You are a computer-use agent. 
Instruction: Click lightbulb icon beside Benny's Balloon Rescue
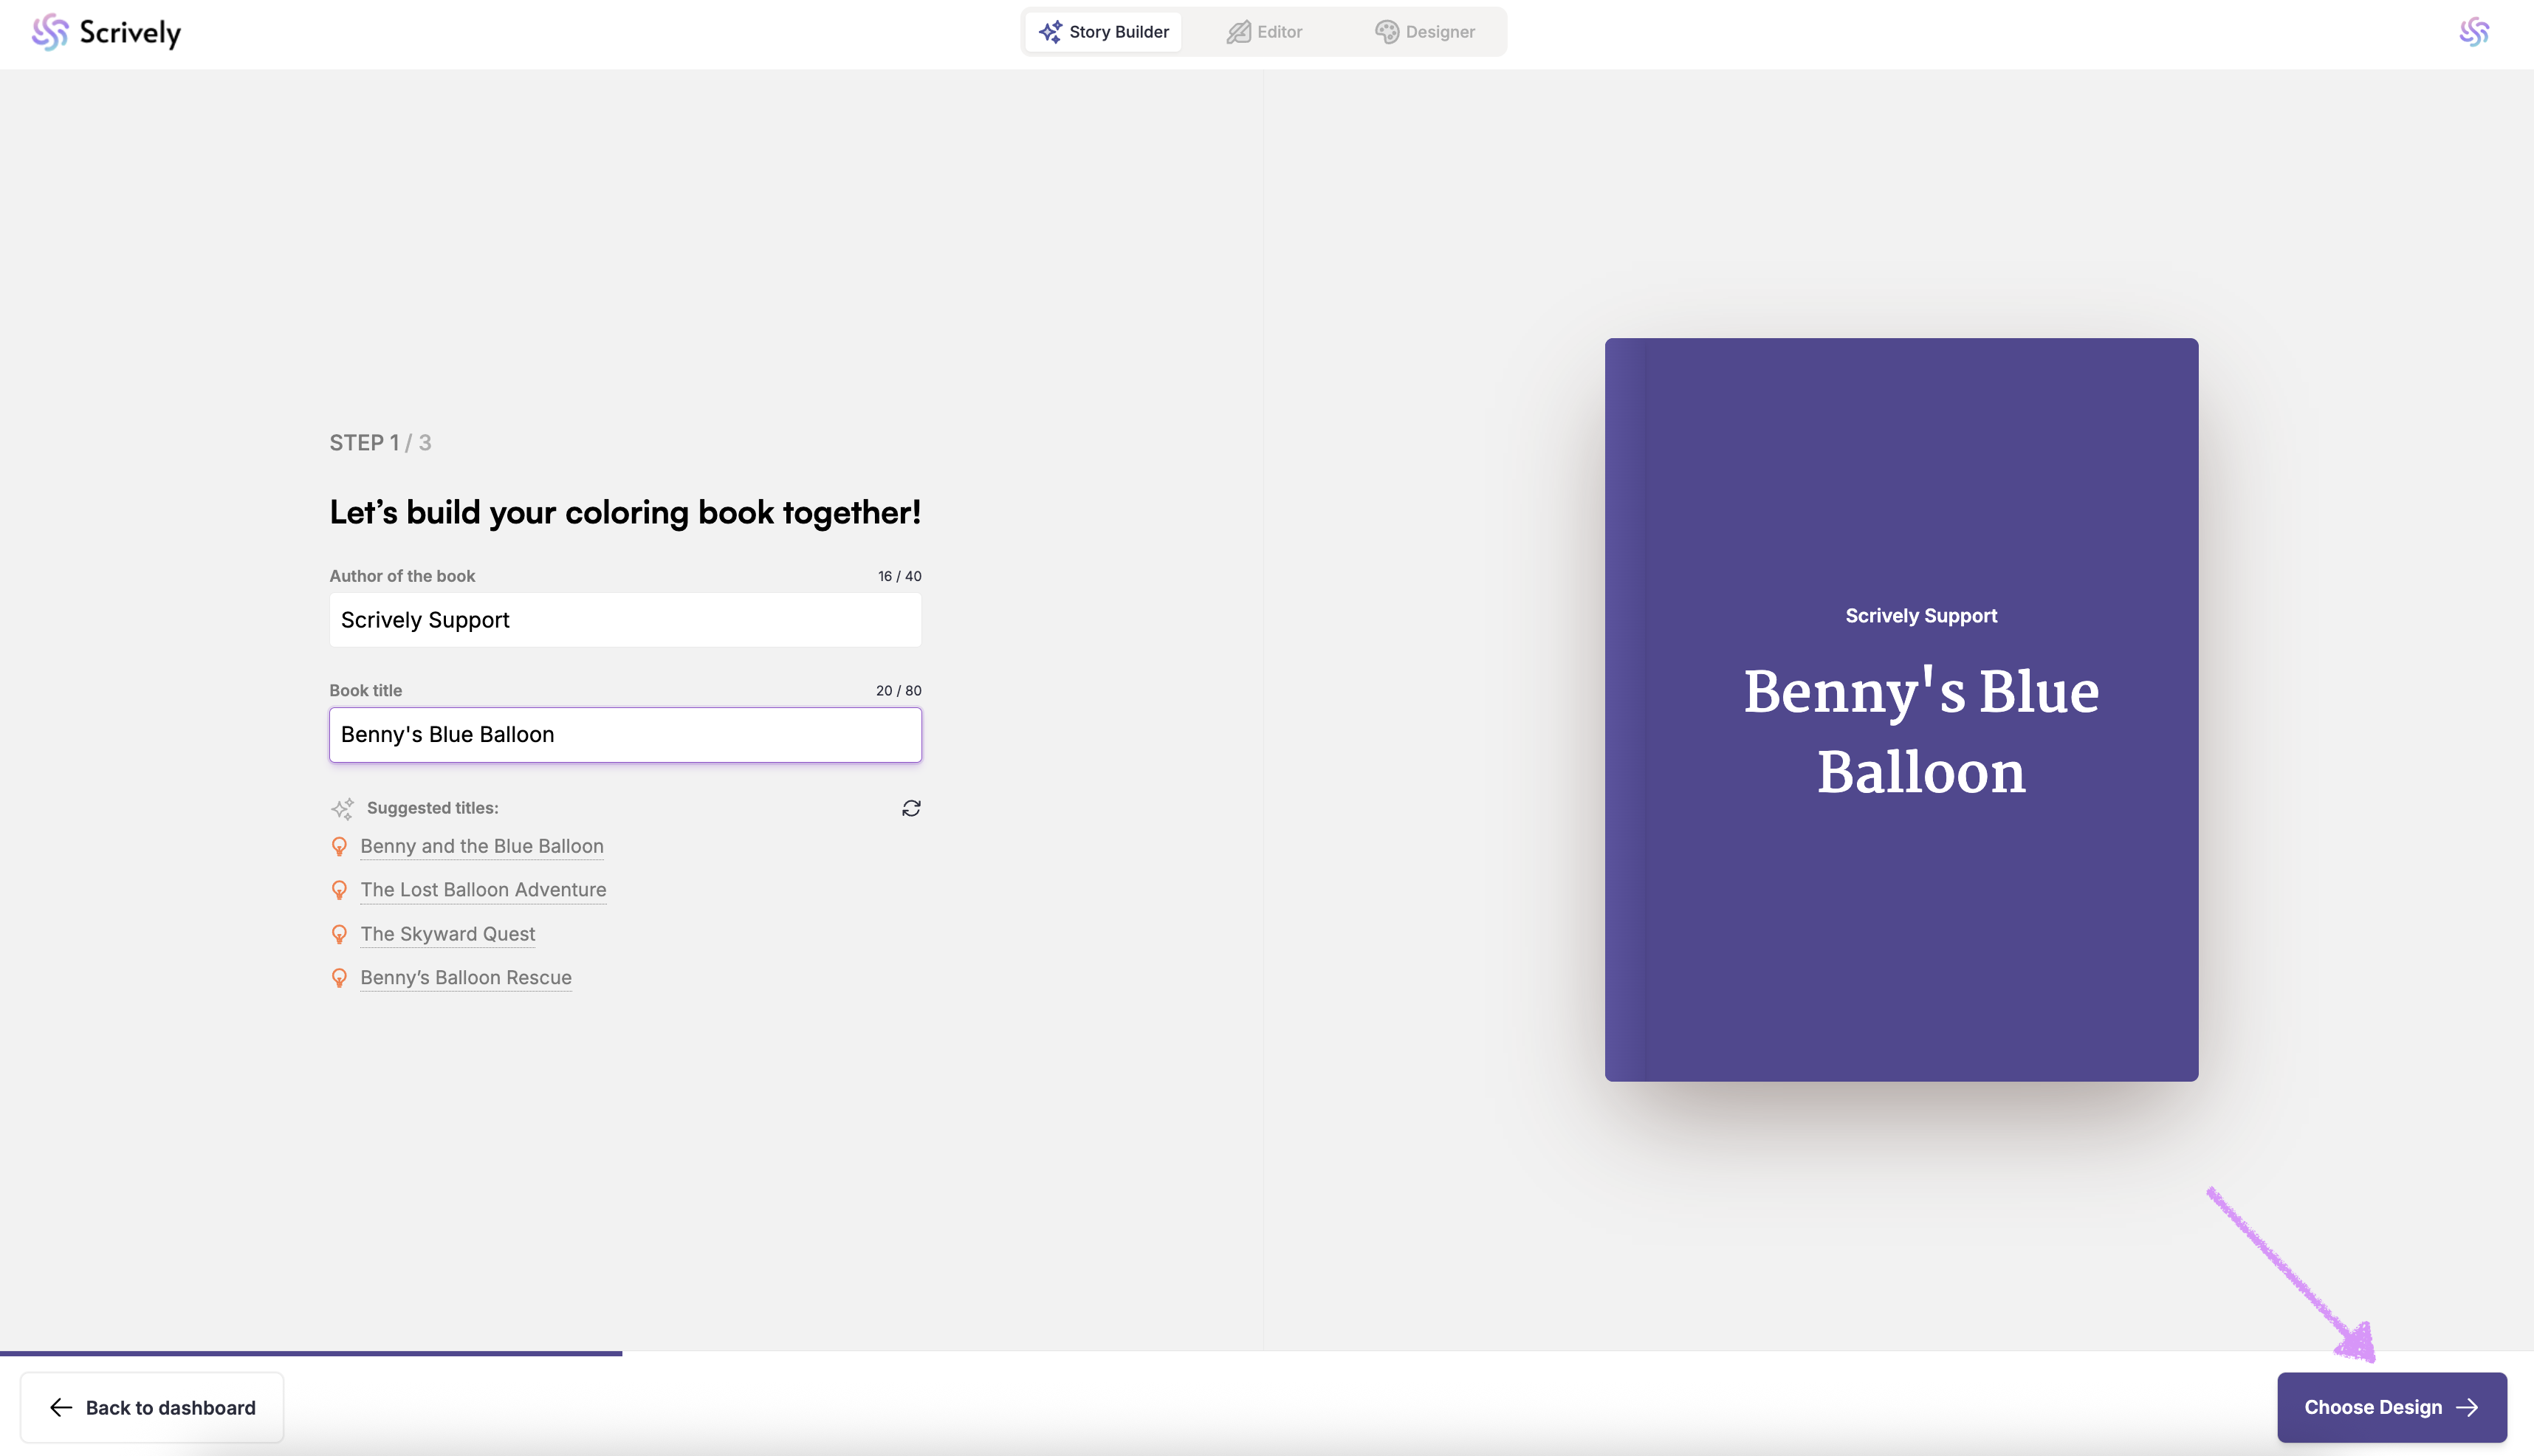pyautogui.click(x=339, y=978)
